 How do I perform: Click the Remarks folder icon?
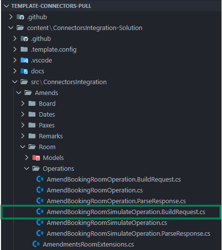[32, 136]
